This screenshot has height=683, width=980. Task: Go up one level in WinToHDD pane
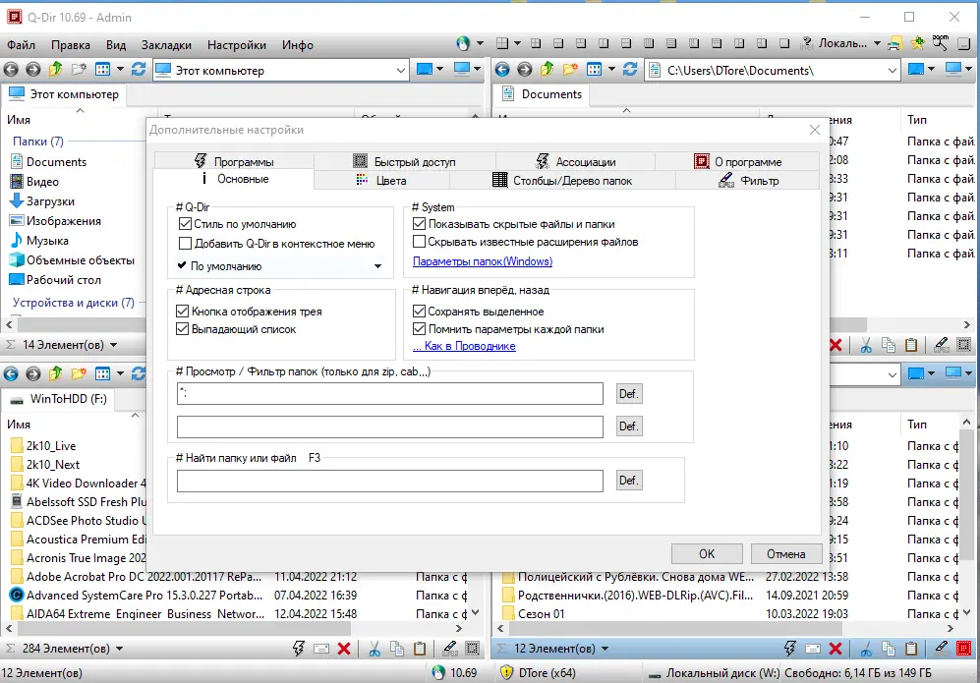[x=56, y=373]
